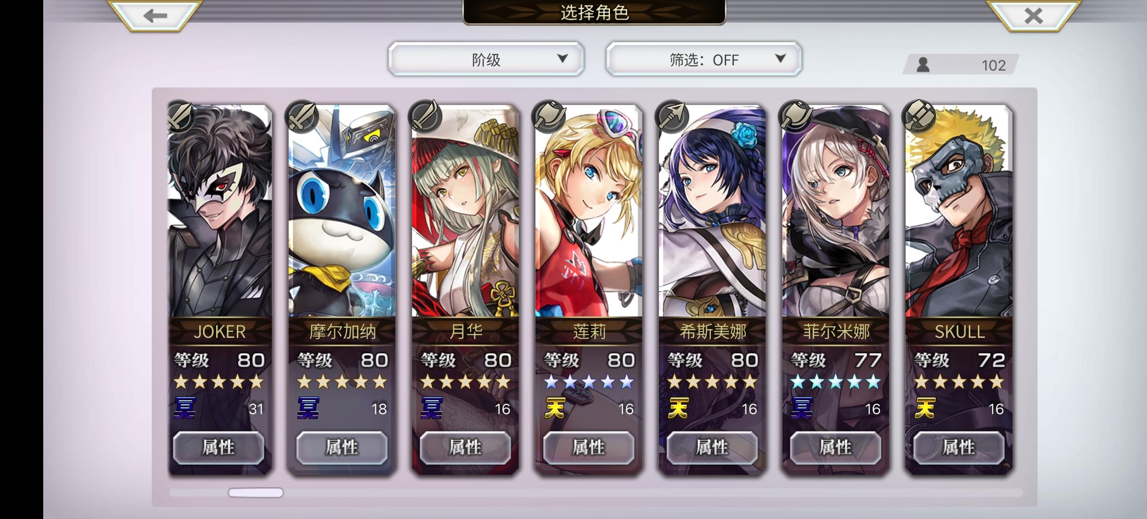The width and height of the screenshot is (1147, 519).
Task: Click the character count person icon
Action: pos(923,65)
